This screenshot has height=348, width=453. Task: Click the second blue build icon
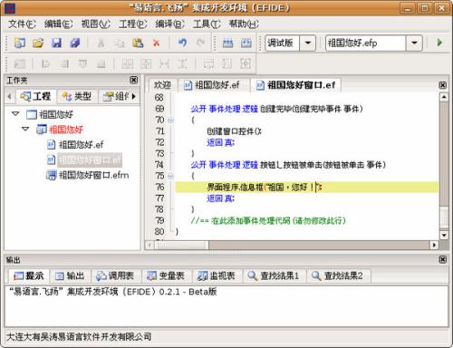(x=246, y=43)
